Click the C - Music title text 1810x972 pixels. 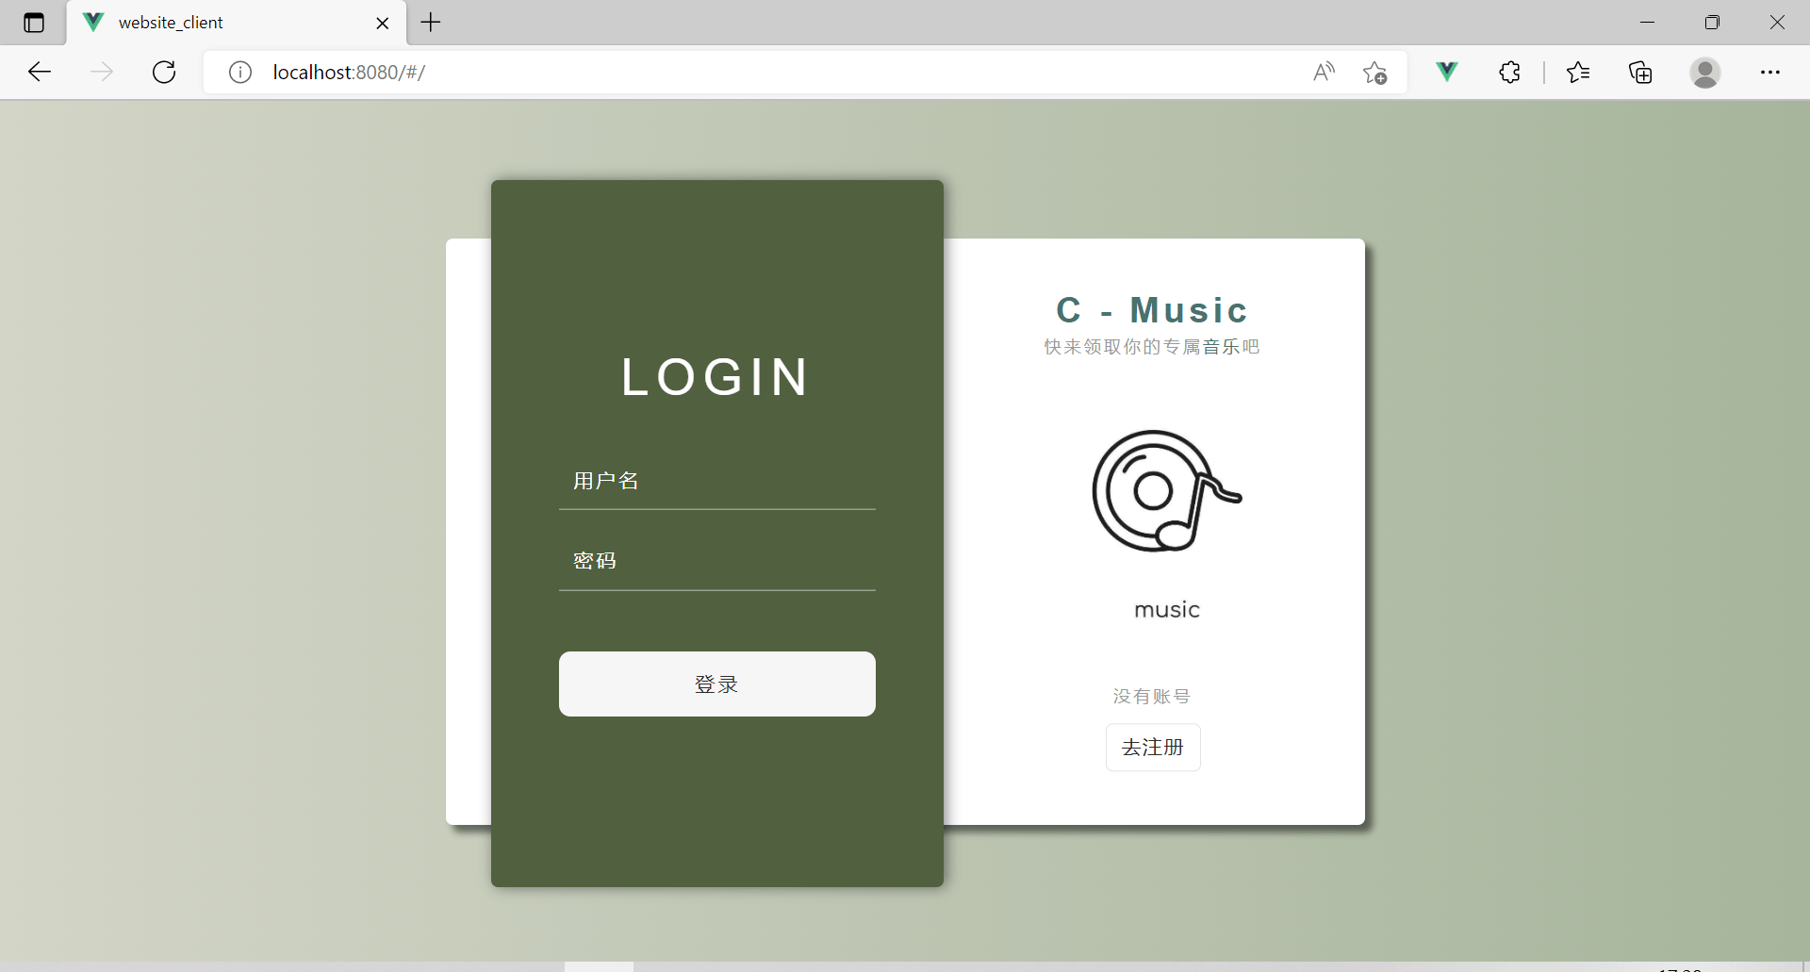coord(1152,310)
